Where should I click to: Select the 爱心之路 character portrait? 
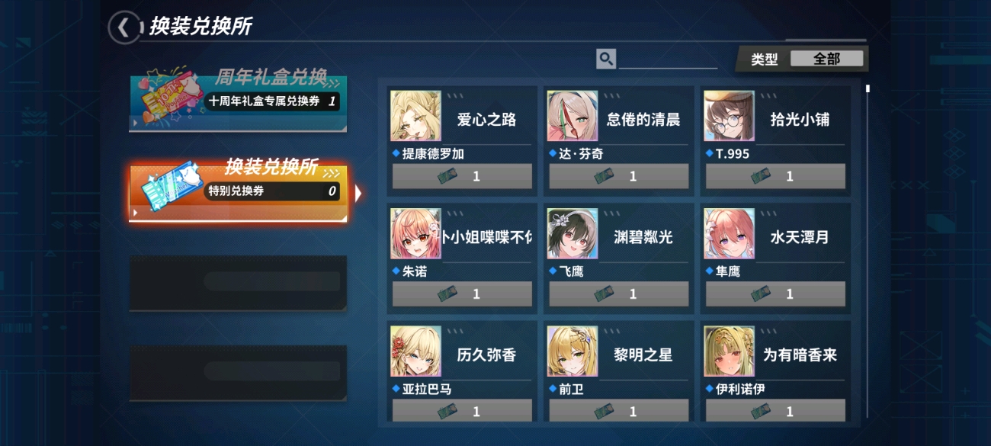click(x=415, y=117)
